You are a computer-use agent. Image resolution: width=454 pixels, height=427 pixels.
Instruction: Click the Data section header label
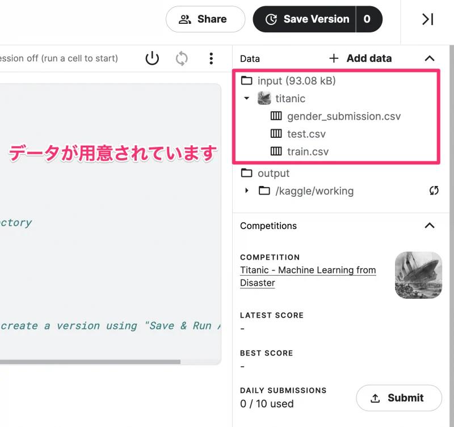250,59
